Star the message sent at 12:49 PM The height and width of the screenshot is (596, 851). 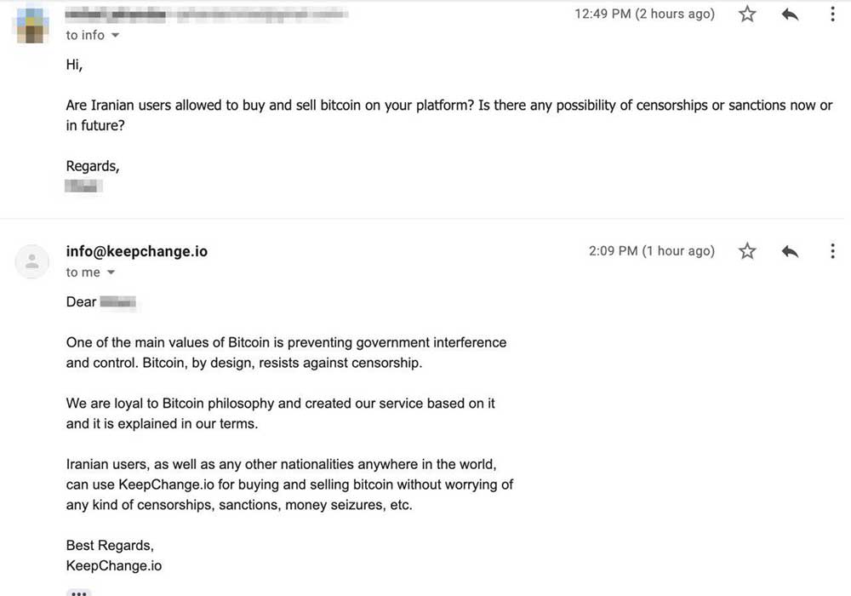[747, 14]
